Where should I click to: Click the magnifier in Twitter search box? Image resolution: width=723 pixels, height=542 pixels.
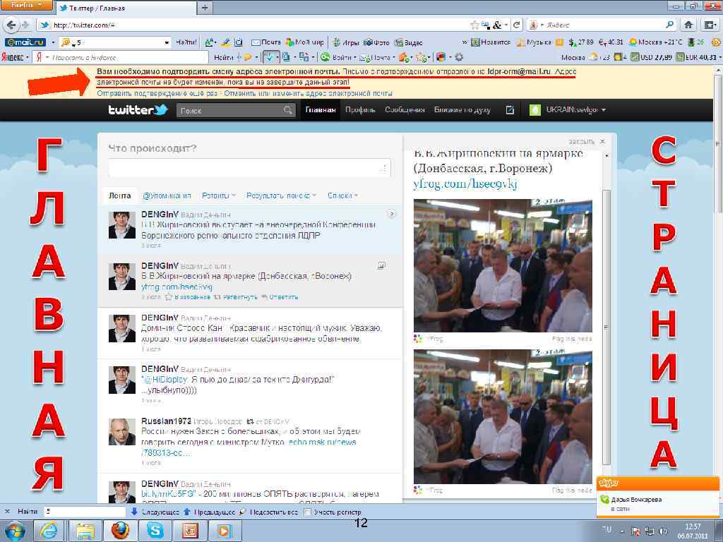click(x=288, y=109)
